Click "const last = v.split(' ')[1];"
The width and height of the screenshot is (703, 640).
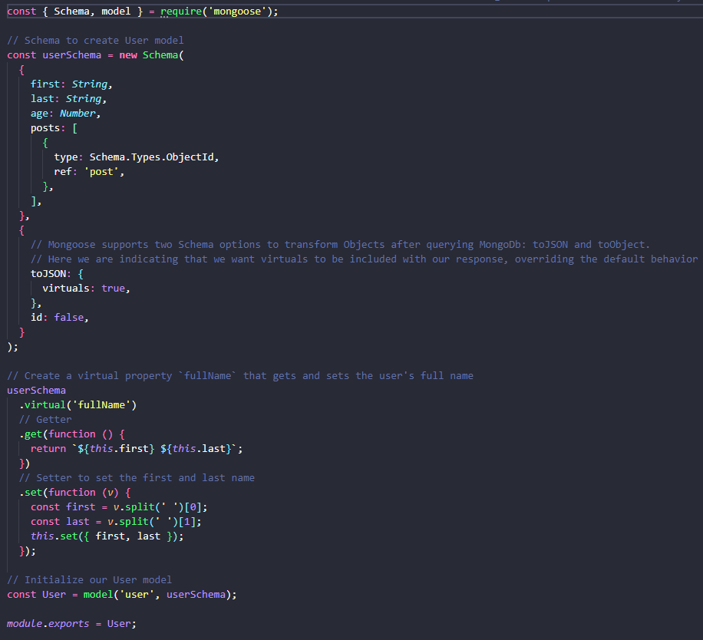[116, 522]
